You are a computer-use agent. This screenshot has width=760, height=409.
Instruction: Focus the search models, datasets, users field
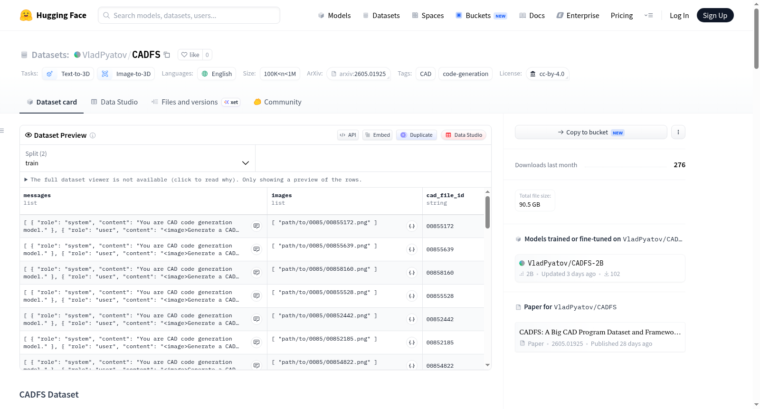189,15
